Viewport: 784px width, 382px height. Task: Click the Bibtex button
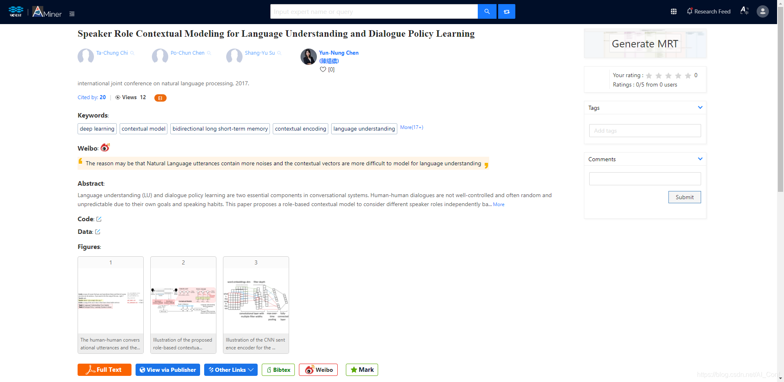(x=278, y=370)
